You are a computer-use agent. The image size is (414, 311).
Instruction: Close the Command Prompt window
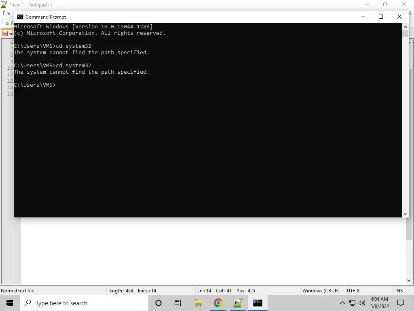399,17
